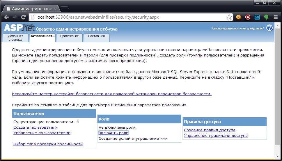Click the blue help question mark icon
This screenshot has height=161, width=282.
tap(269, 28)
